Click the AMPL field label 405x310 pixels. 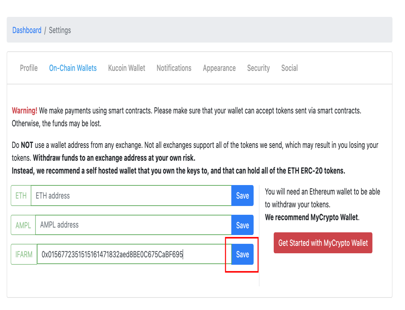23,225
